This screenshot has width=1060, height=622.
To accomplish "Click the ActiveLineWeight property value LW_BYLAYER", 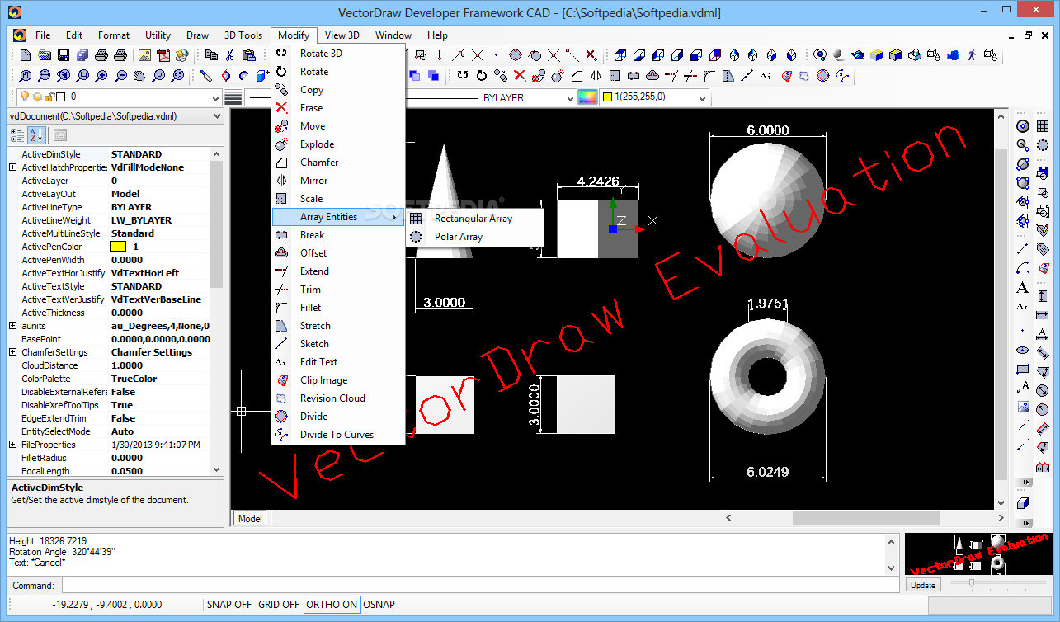I will click(142, 220).
